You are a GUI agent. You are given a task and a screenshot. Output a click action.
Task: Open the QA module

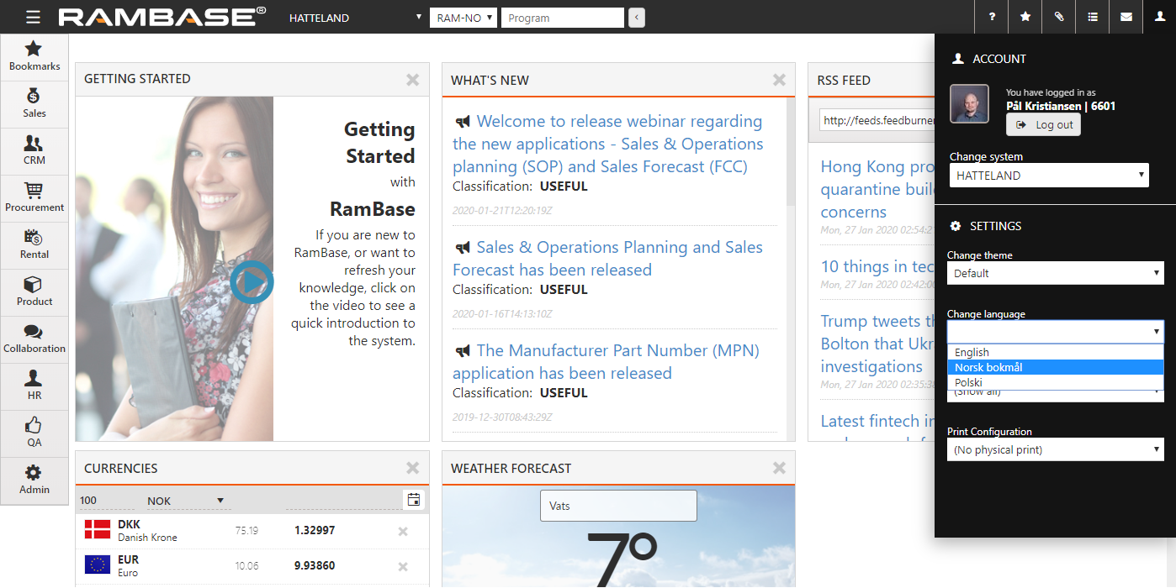(x=34, y=433)
